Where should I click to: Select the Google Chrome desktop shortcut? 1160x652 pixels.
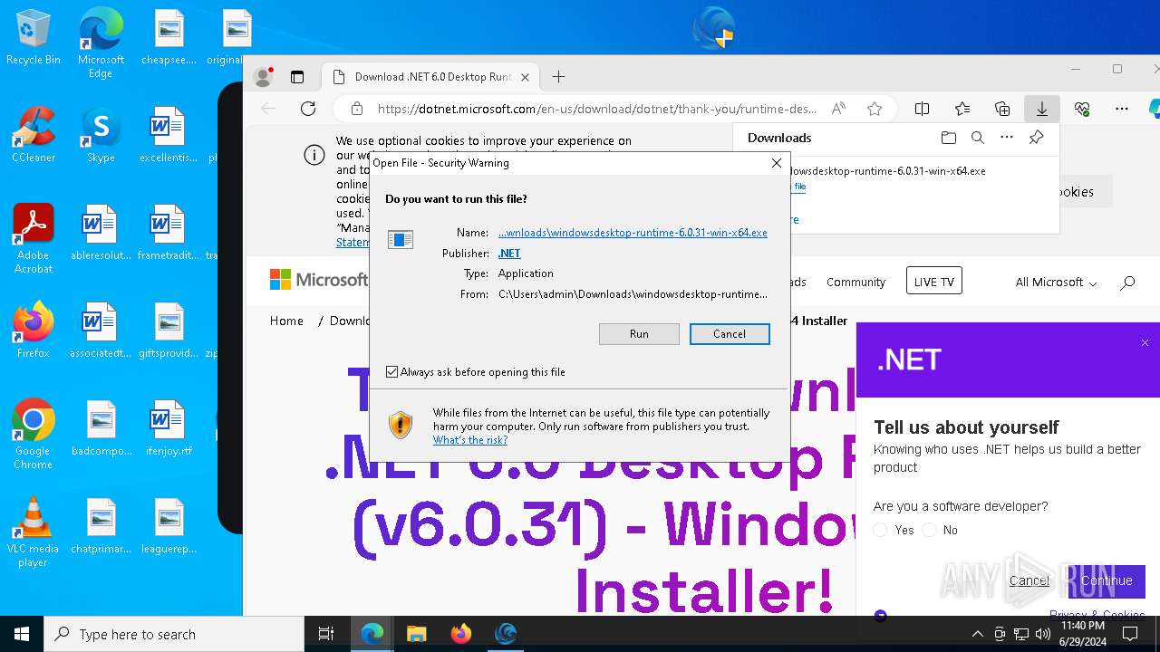coord(34,435)
